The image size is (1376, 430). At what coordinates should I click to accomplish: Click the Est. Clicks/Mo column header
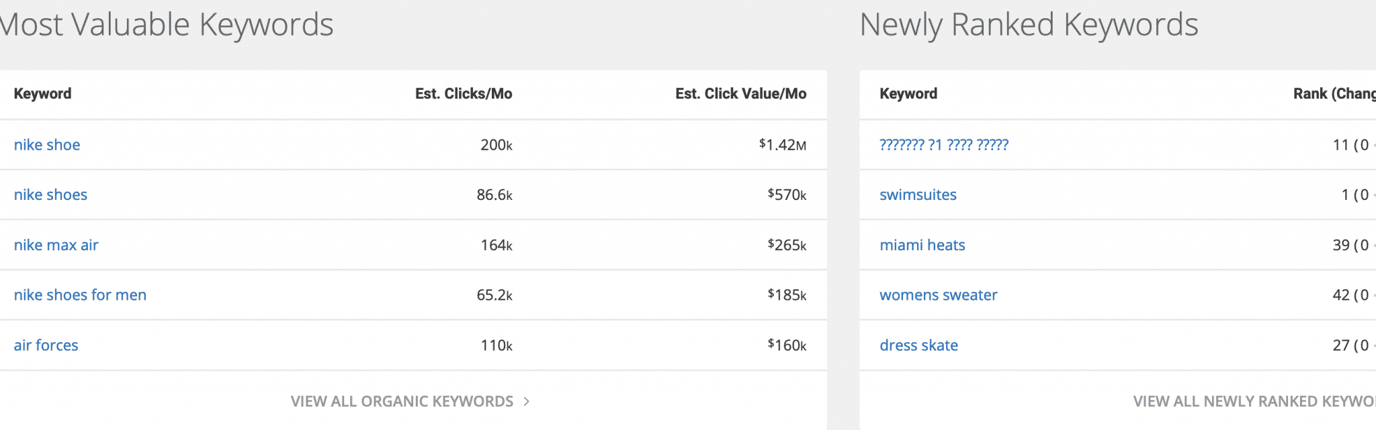pyautogui.click(x=464, y=94)
